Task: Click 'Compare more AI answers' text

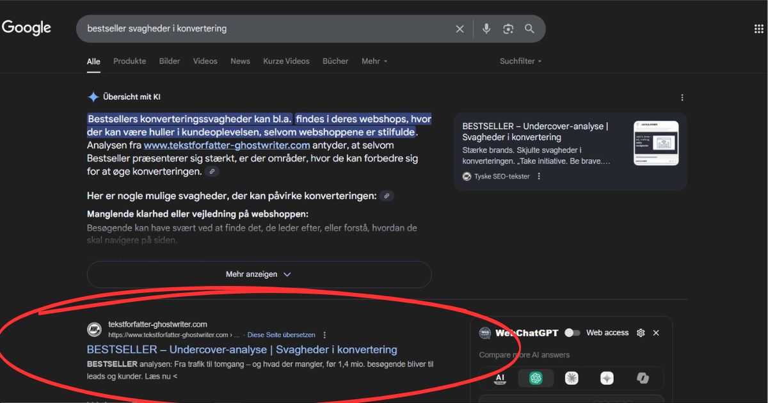Action: click(524, 355)
